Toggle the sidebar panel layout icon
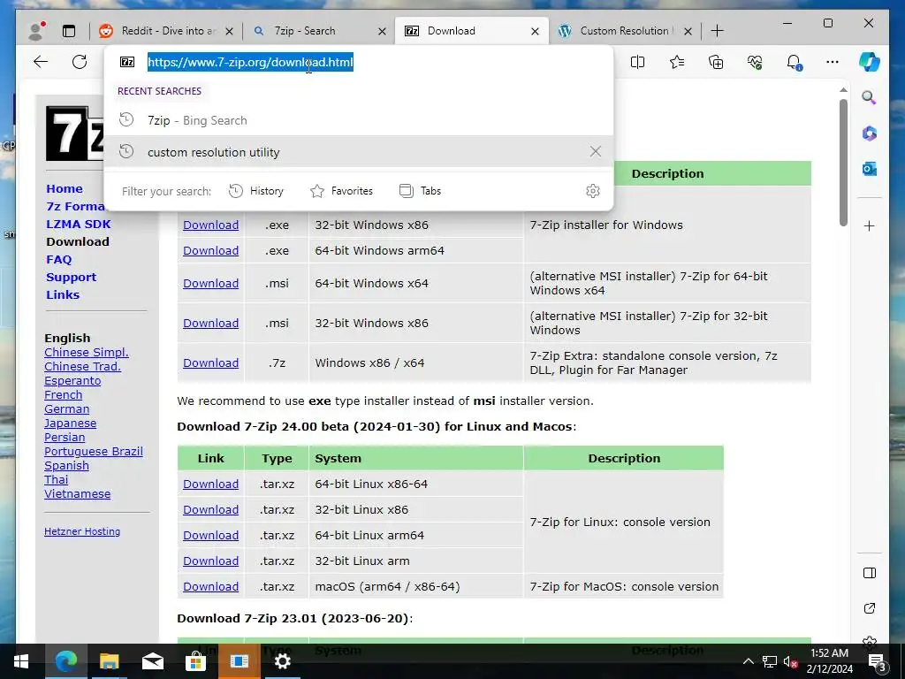The image size is (905, 679). [870, 573]
